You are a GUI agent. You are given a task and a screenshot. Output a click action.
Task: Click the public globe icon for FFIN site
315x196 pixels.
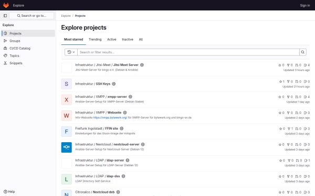pos(122,129)
